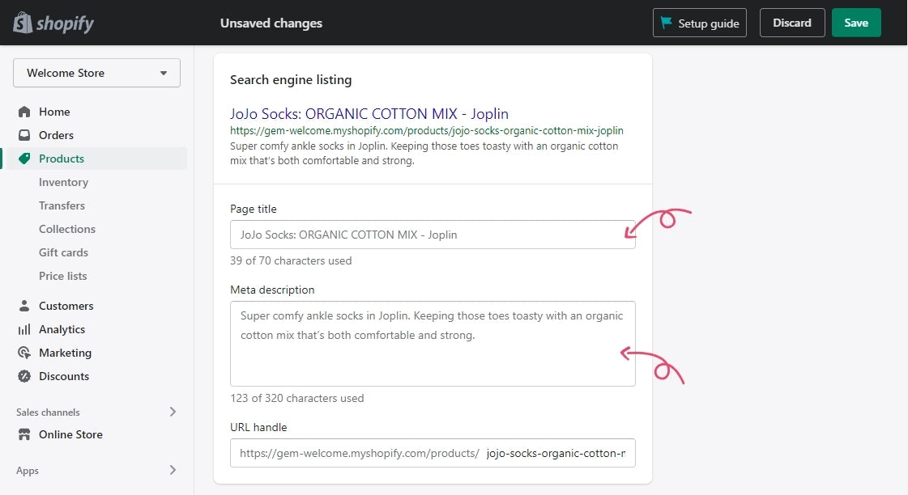Image resolution: width=908 pixels, height=495 pixels.
Task: Open Price lists submenu item
Action: tap(63, 276)
